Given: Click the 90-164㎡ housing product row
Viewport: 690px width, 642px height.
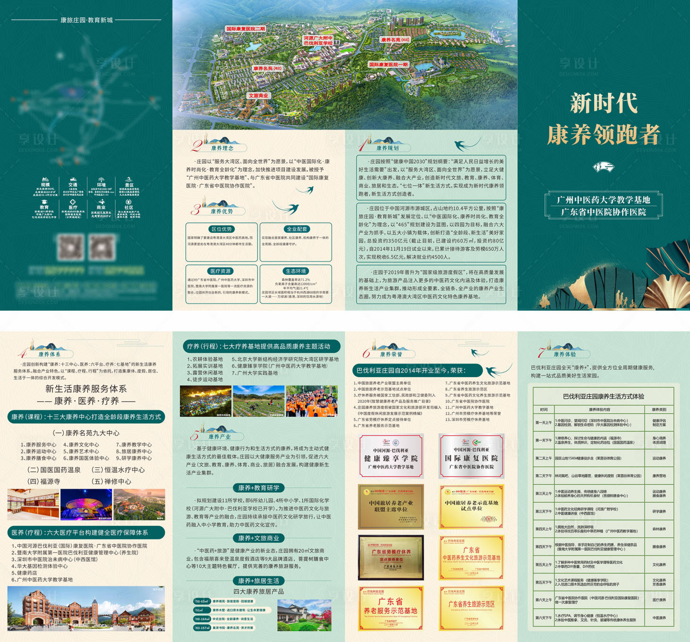Looking at the screenshot, I should (224, 619).
